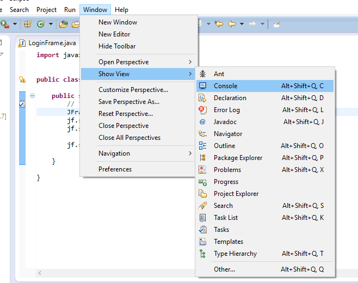Click the Error Log view icon

tap(202, 110)
